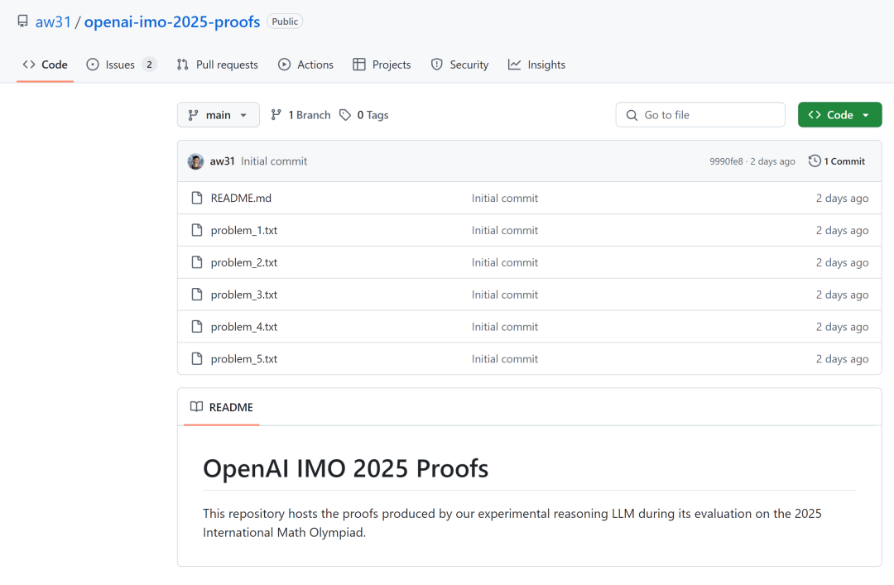894x585 pixels.
Task: Click the 9990fe8 commit link
Action: pyautogui.click(x=726, y=161)
